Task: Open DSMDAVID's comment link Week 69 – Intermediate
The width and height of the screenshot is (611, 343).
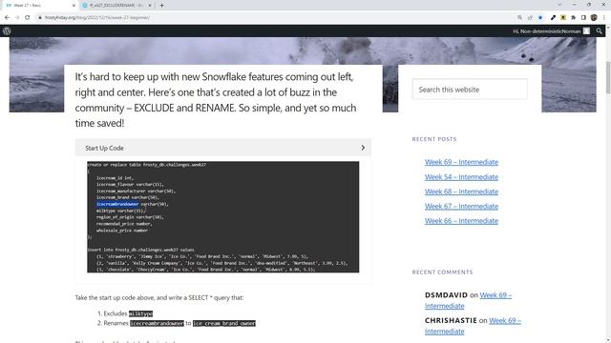Action: click(x=468, y=300)
